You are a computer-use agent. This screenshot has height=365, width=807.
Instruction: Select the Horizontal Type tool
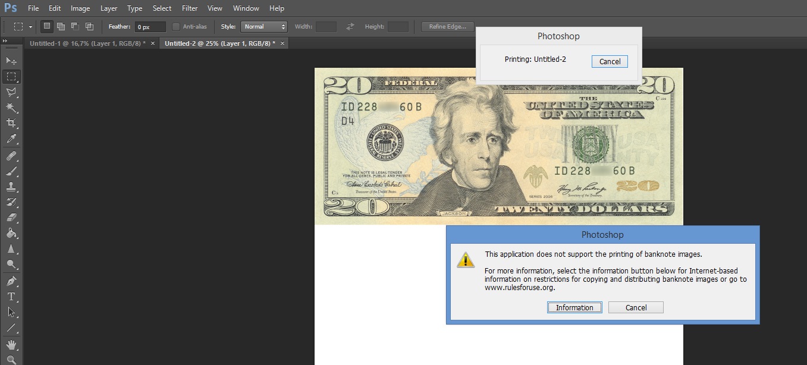pyautogui.click(x=11, y=296)
